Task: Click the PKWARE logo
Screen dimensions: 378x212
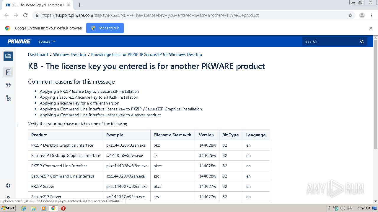Action: point(19,42)
